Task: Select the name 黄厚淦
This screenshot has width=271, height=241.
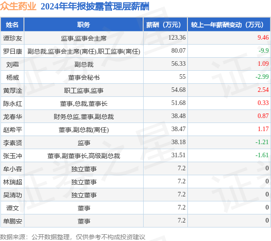Action: (x=13, y=91)
